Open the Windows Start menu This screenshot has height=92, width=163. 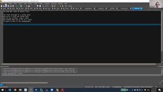tap(3, 90)
